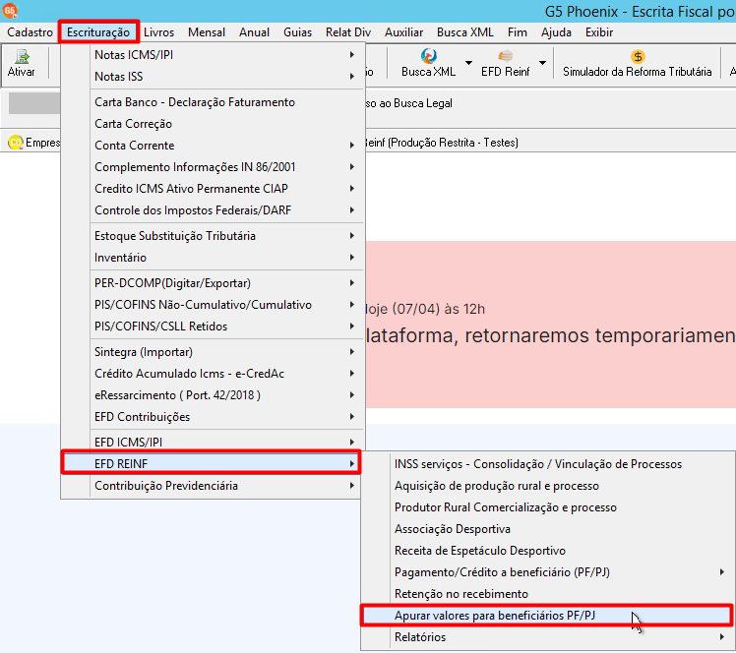Viewport: 736px width, 653px height.
Task: Choose Produtor Rural Comercialização e processo
Action: click(547, 507)
